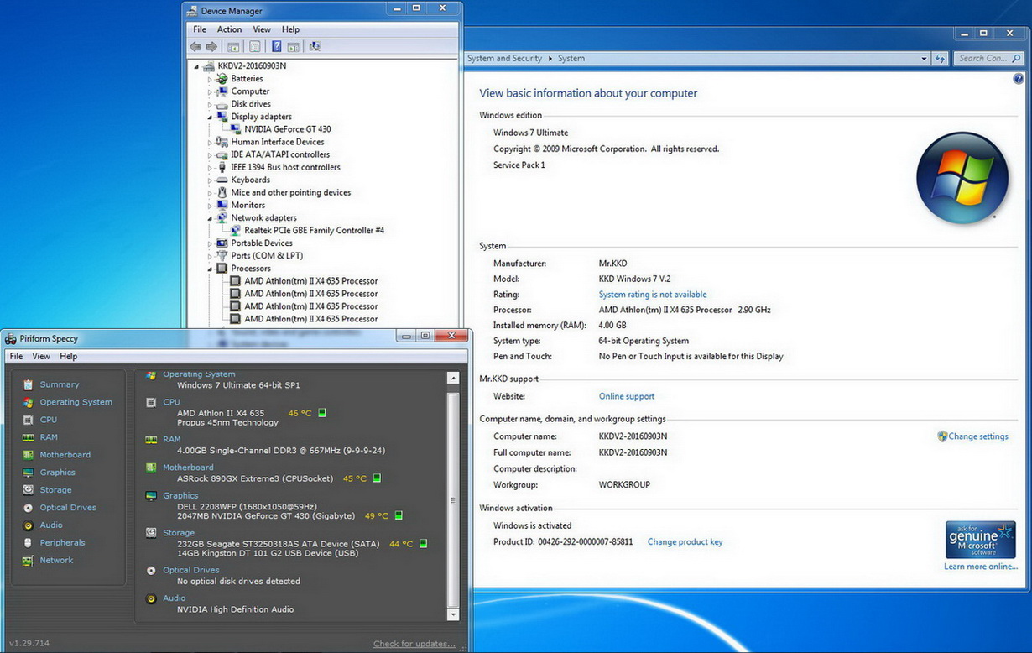1032x653 pixels.
Task: Click the 'Online support' website link
Action: [x=627, y=396]
